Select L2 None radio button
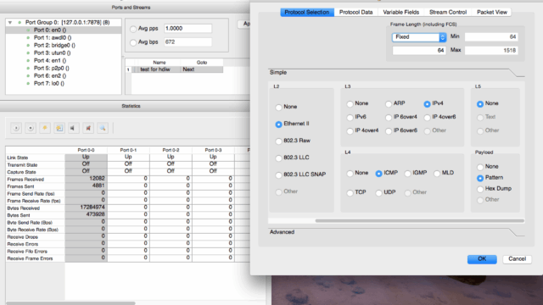543x305 pixels. click(x=278, y=108)
